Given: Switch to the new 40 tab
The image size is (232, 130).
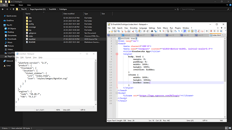Looking at the screenshot, I should pos(187,35).
